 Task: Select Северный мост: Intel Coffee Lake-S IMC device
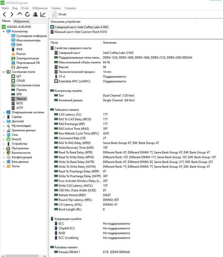(x=79, y=27)
